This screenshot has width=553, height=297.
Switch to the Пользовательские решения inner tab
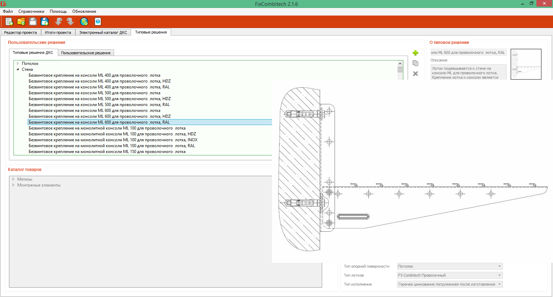[86, 53]
